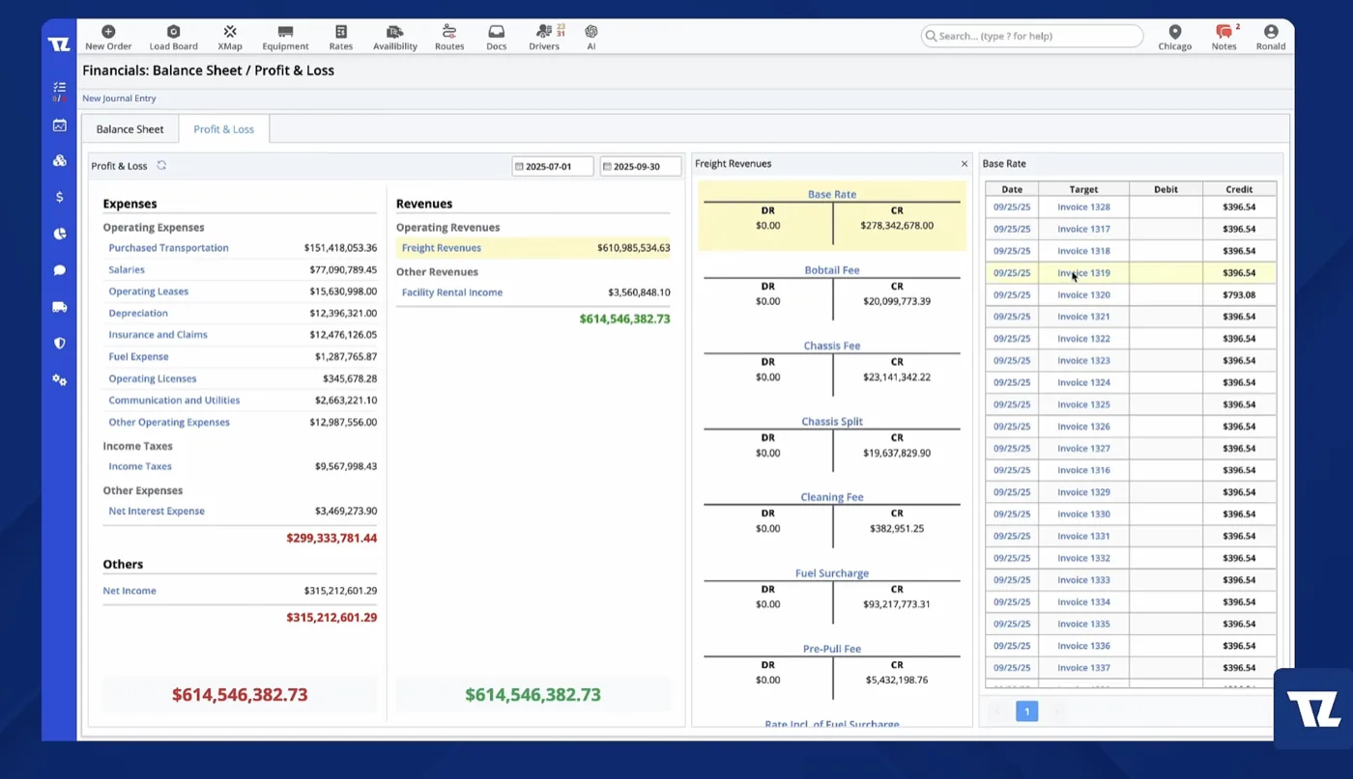This screenshot has height=779, width=1353.
Task: Open the Equipment section
Action: tap(285, 38)
